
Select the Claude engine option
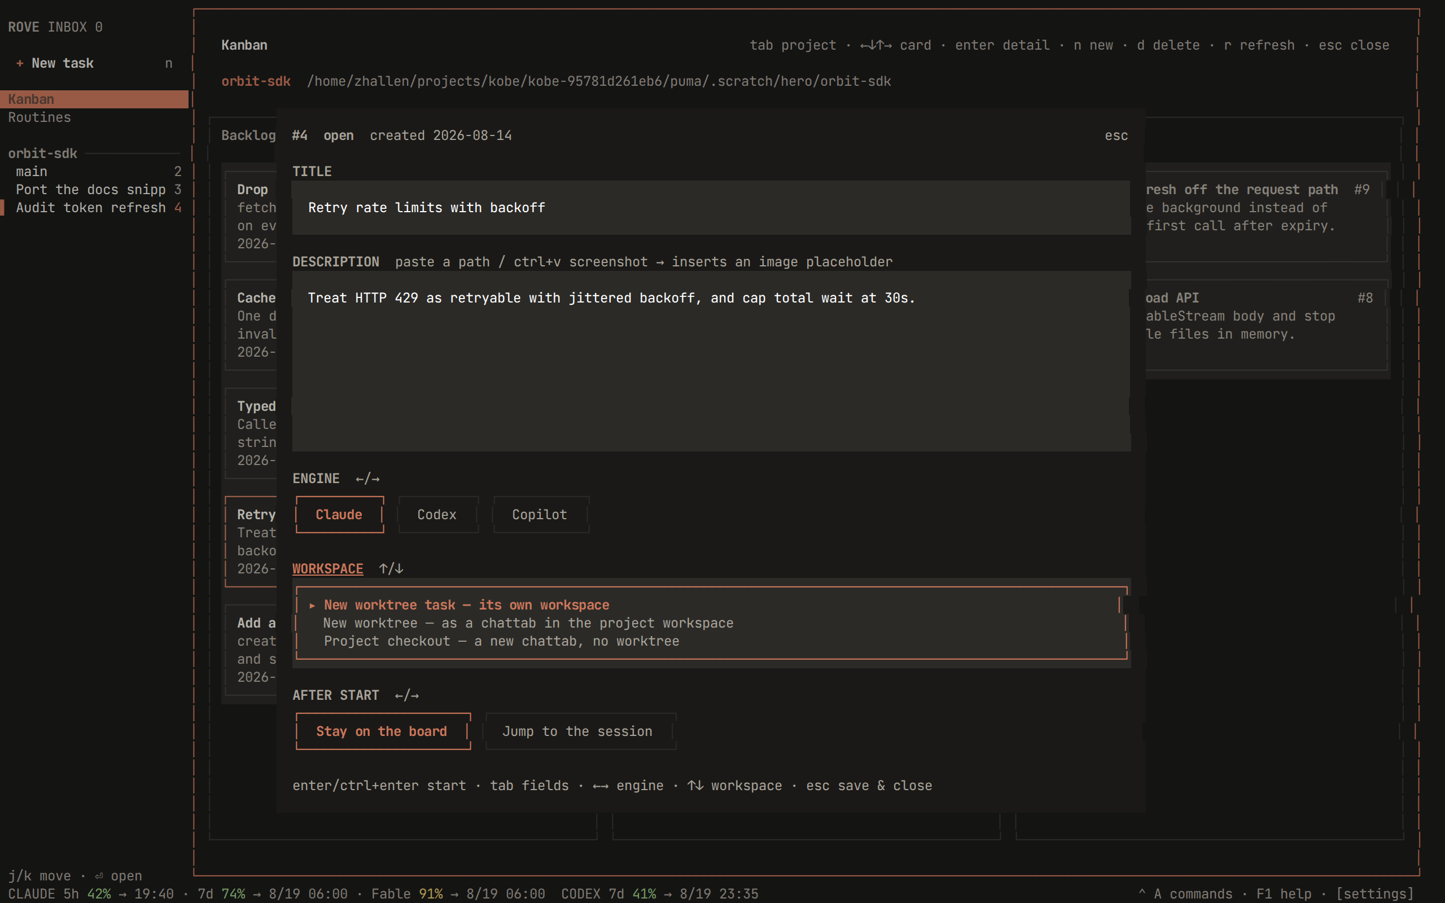point(339,514)
